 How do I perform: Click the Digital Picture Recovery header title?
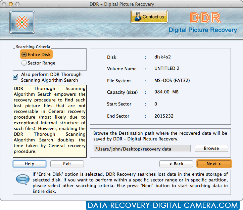click(x=203, y=30)
